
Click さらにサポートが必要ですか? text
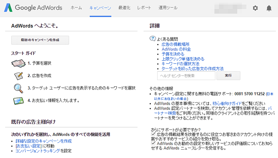pos(176,130)
